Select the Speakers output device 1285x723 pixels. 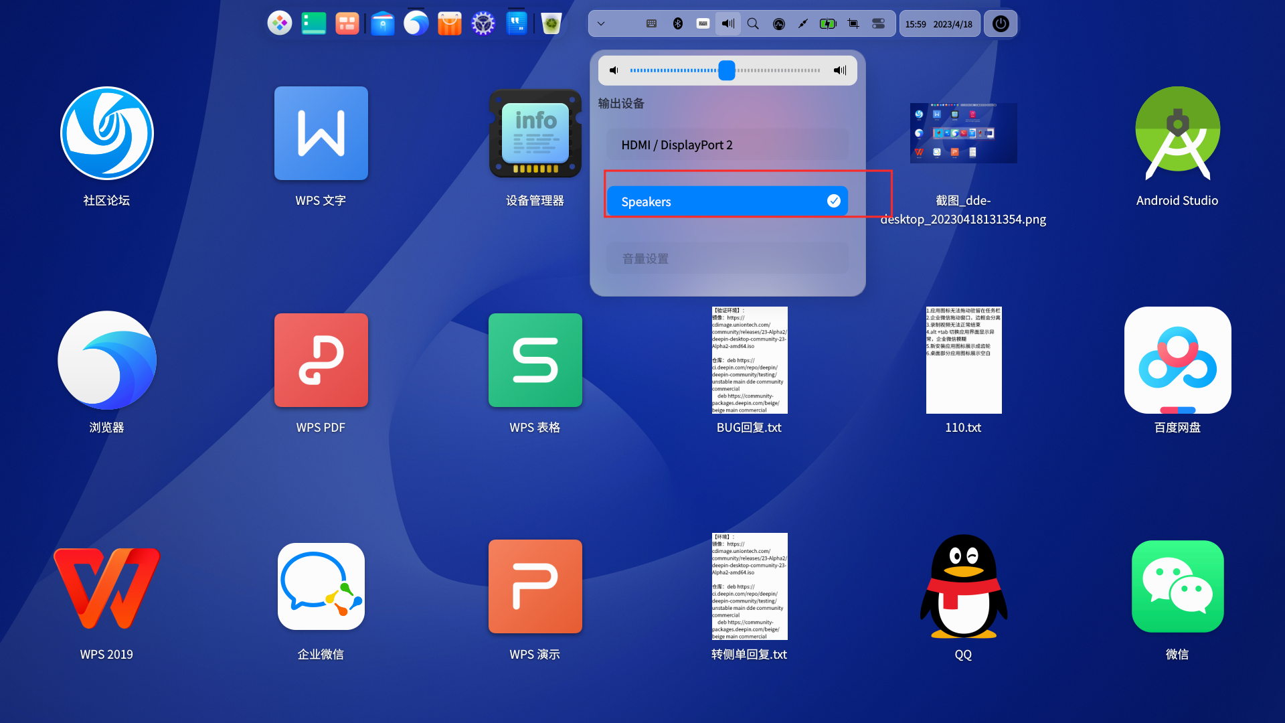tap(727, 201)
